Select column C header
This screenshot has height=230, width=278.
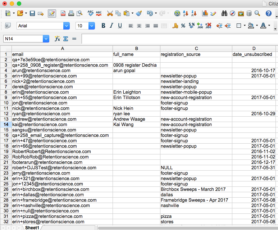pyautogui.click(x=196, y=49)
